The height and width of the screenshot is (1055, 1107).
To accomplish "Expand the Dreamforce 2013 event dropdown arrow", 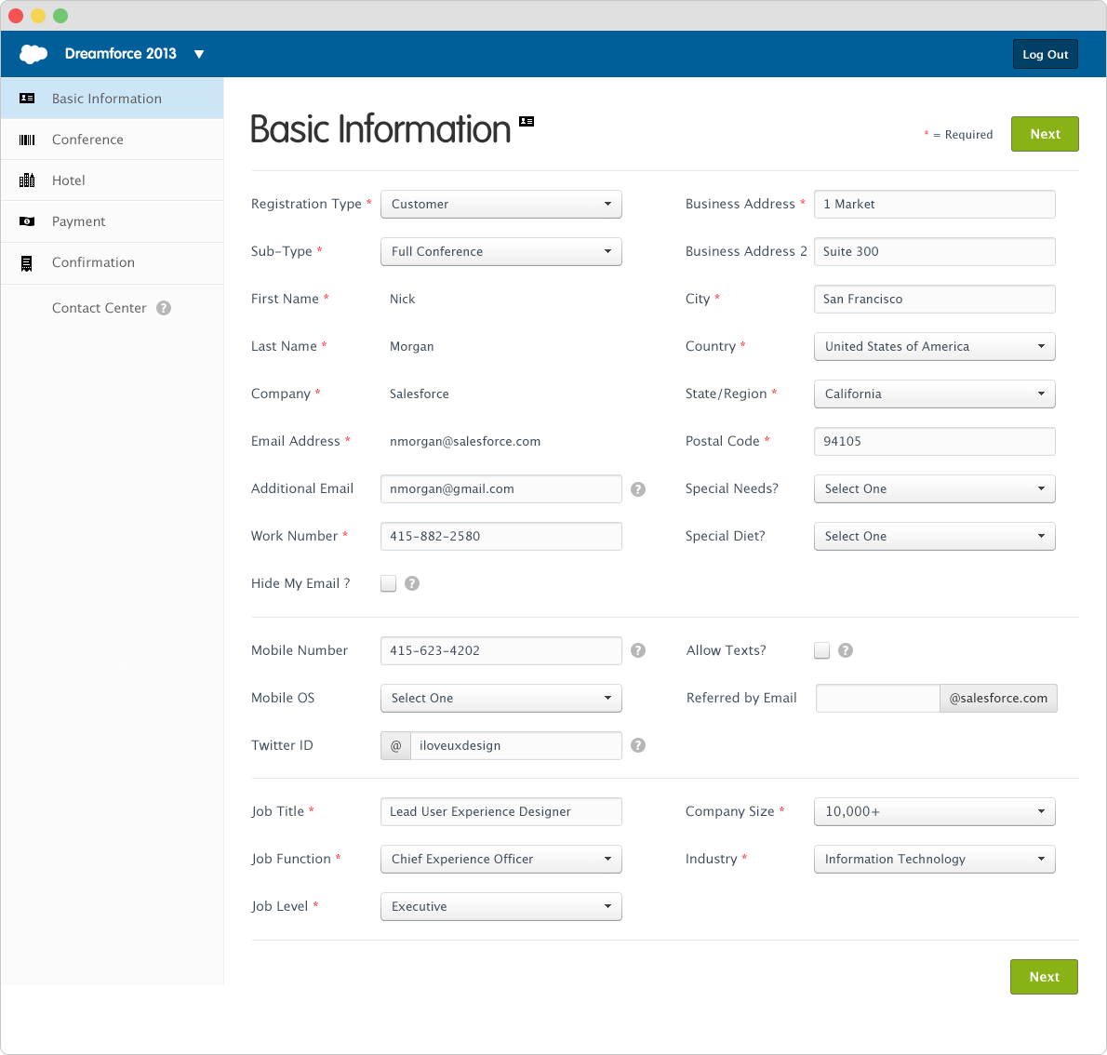I will coord(199,54).
